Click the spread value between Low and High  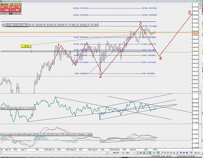click(x=11, y=13)
